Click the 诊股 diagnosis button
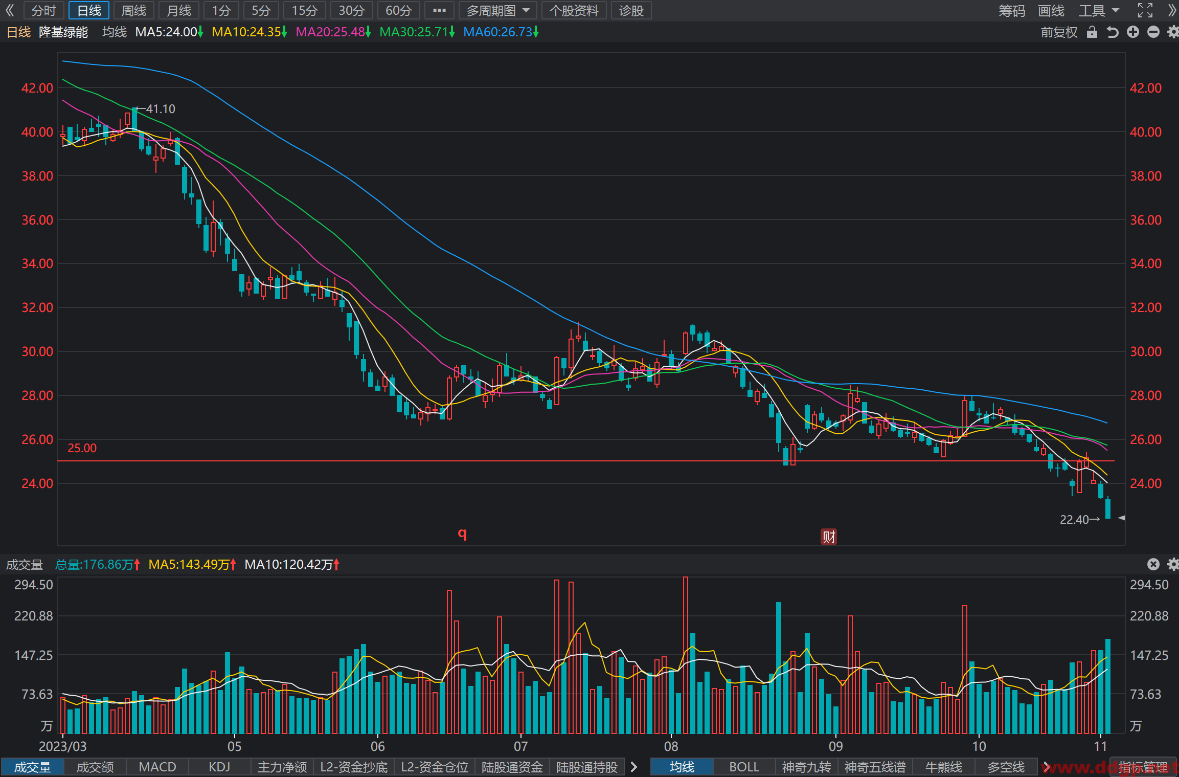The width and height of the screenshot is (1179, 777). click(631, 10)
